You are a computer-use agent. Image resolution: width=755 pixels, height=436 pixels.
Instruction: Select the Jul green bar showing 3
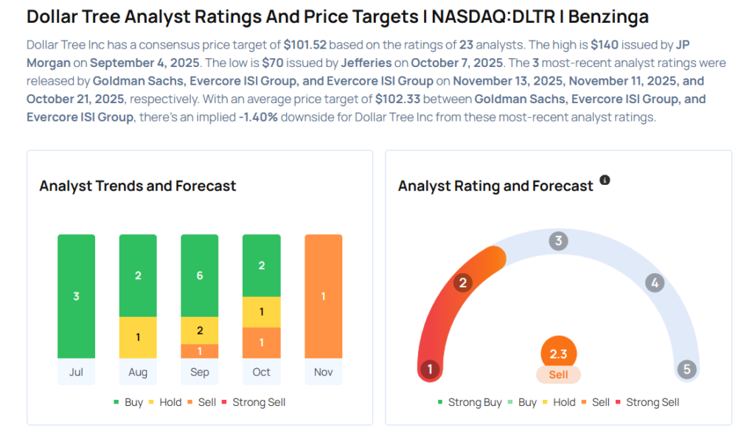pos(76,296)
